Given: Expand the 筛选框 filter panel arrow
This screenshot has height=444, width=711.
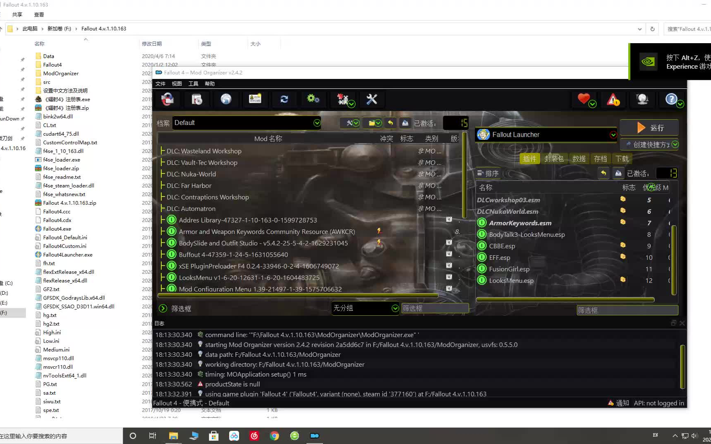Looking at the screenshot, I should click(163, 308).
